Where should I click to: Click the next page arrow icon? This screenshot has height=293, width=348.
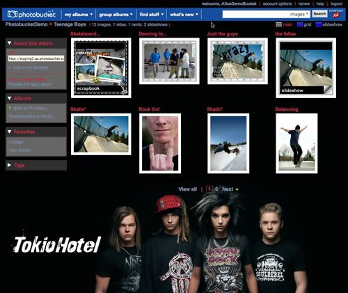click(x=237, y=189)
